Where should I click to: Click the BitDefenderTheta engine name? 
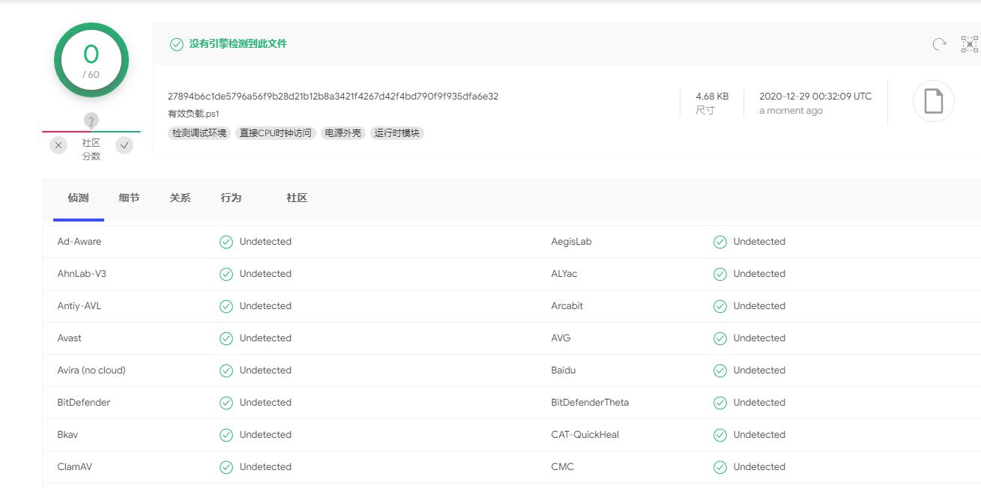591,403
